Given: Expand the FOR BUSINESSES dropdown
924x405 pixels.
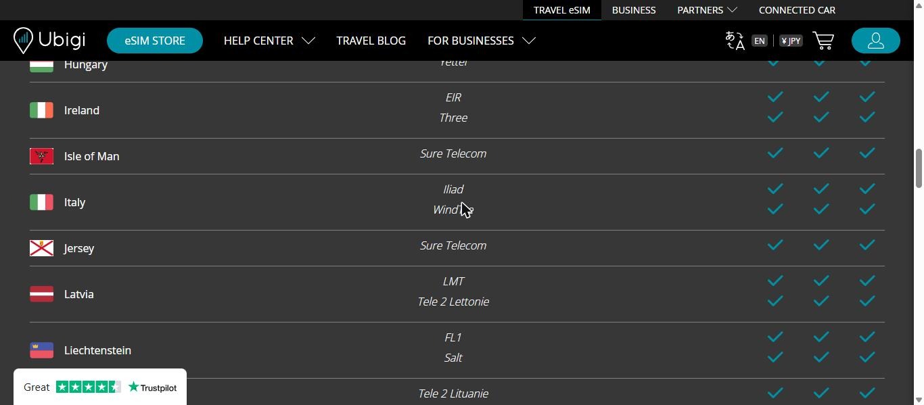Looking at the screenshot, I should tap(482, 41).
